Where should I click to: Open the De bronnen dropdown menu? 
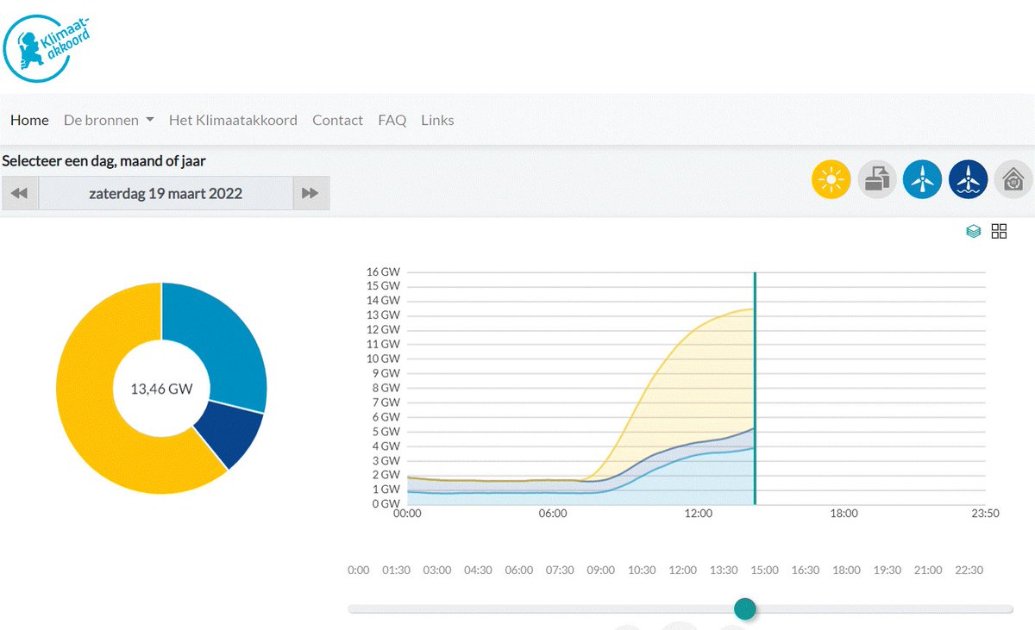tap(108, 120)
